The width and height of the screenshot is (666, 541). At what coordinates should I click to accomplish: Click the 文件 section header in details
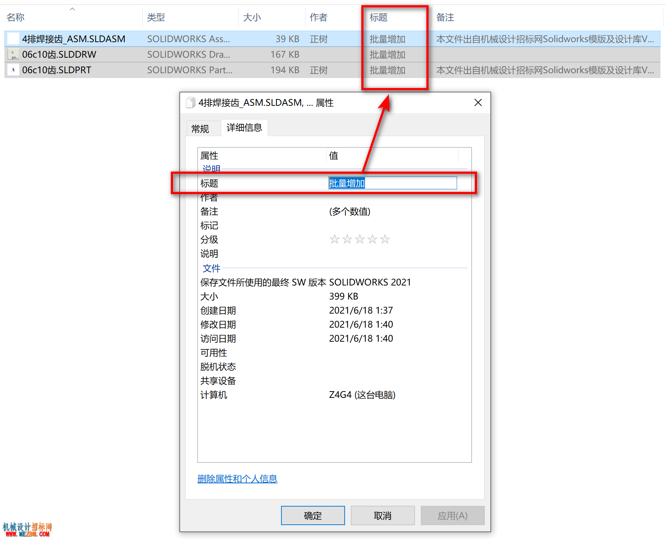[212, 268]
